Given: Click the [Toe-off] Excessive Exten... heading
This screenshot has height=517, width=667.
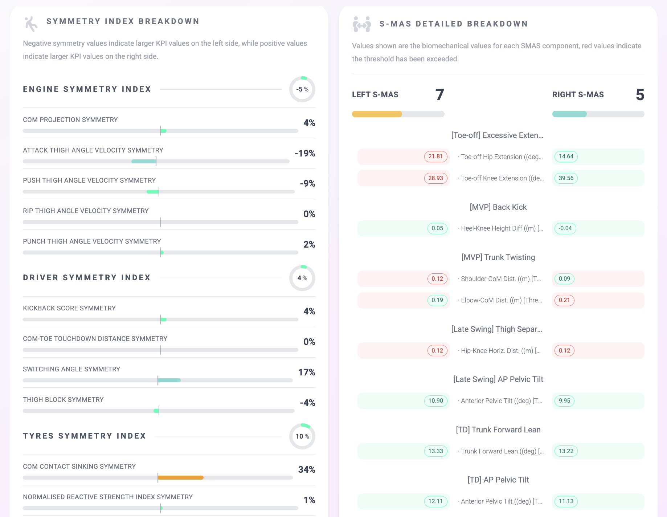Looking at the screenshot, I should 497,135.
